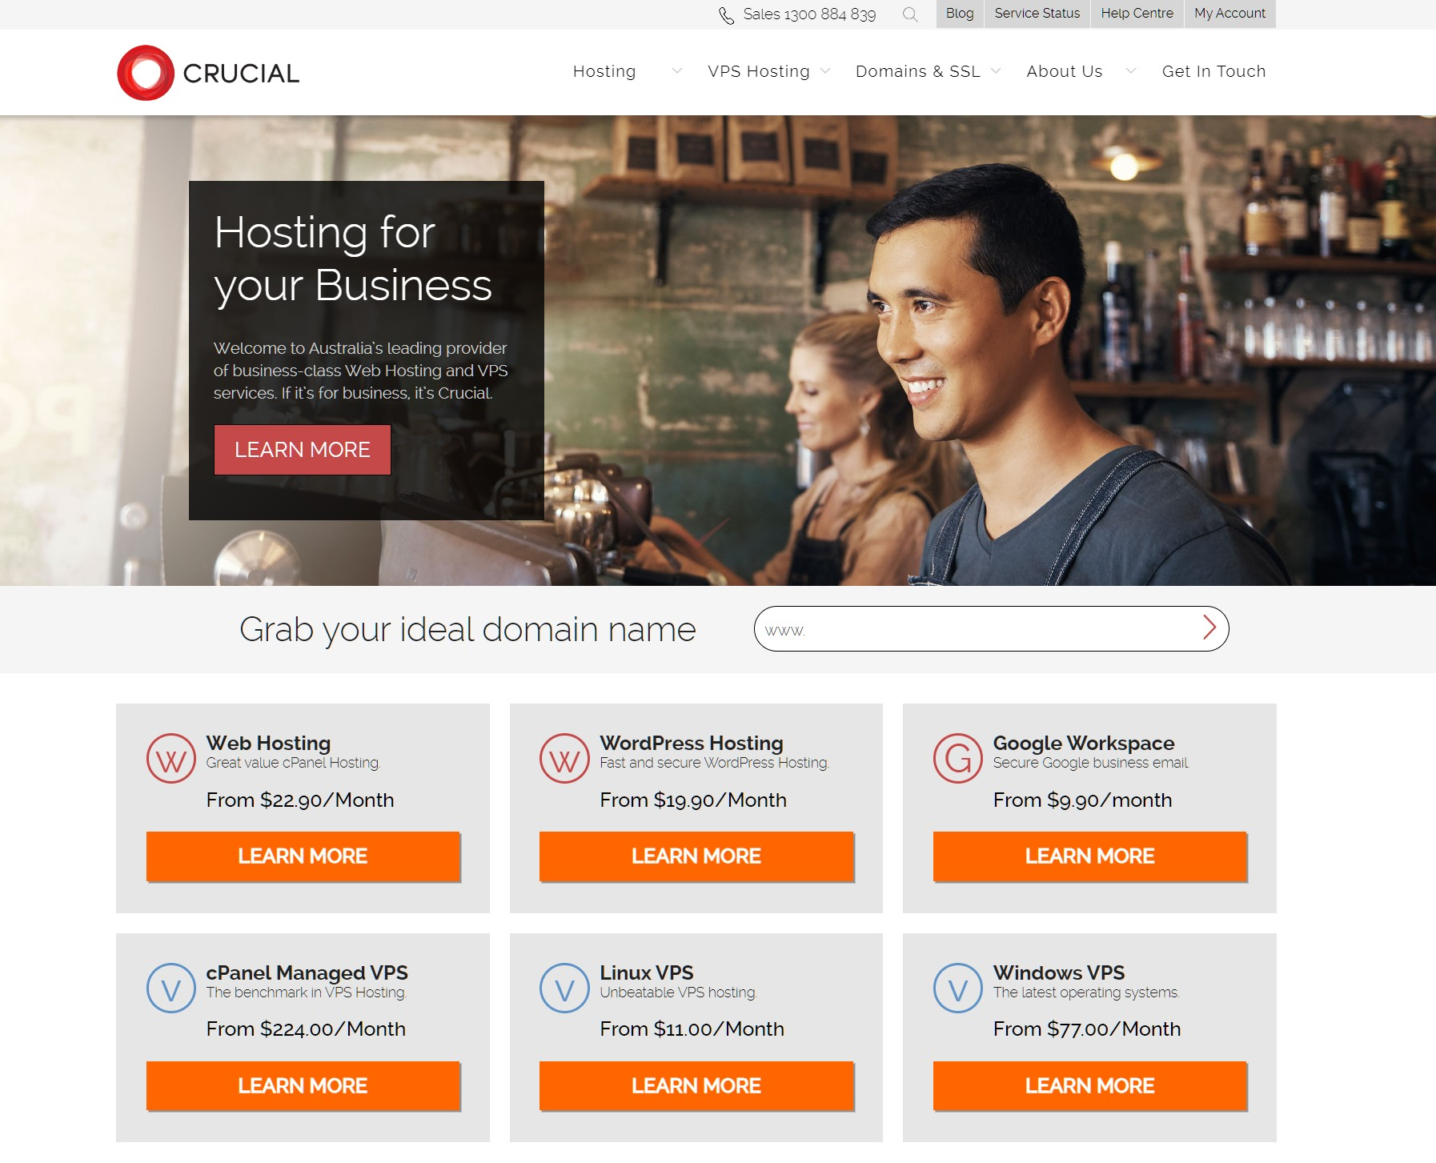Image resolution: width=1436 pixels, height=1163 pixels.
Task: Click the red hero LEARN MORE button
Action: tap(303, 450)
